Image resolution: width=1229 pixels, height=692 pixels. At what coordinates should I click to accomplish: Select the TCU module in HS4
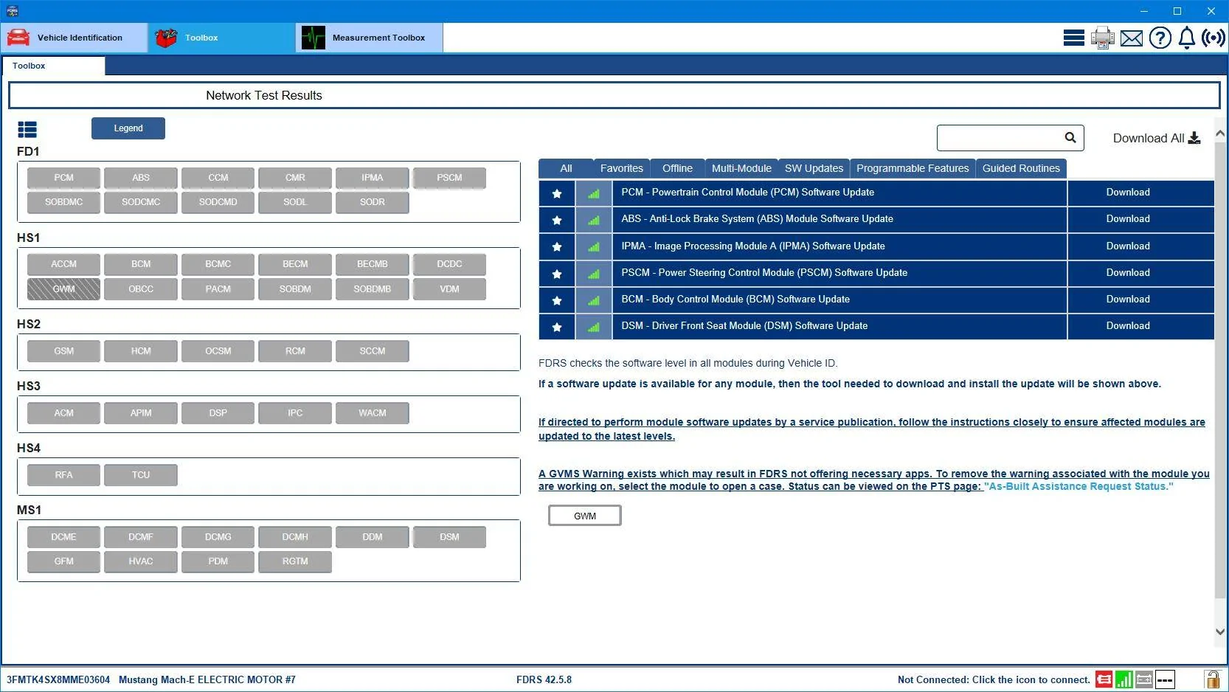(x=141, y=475)
